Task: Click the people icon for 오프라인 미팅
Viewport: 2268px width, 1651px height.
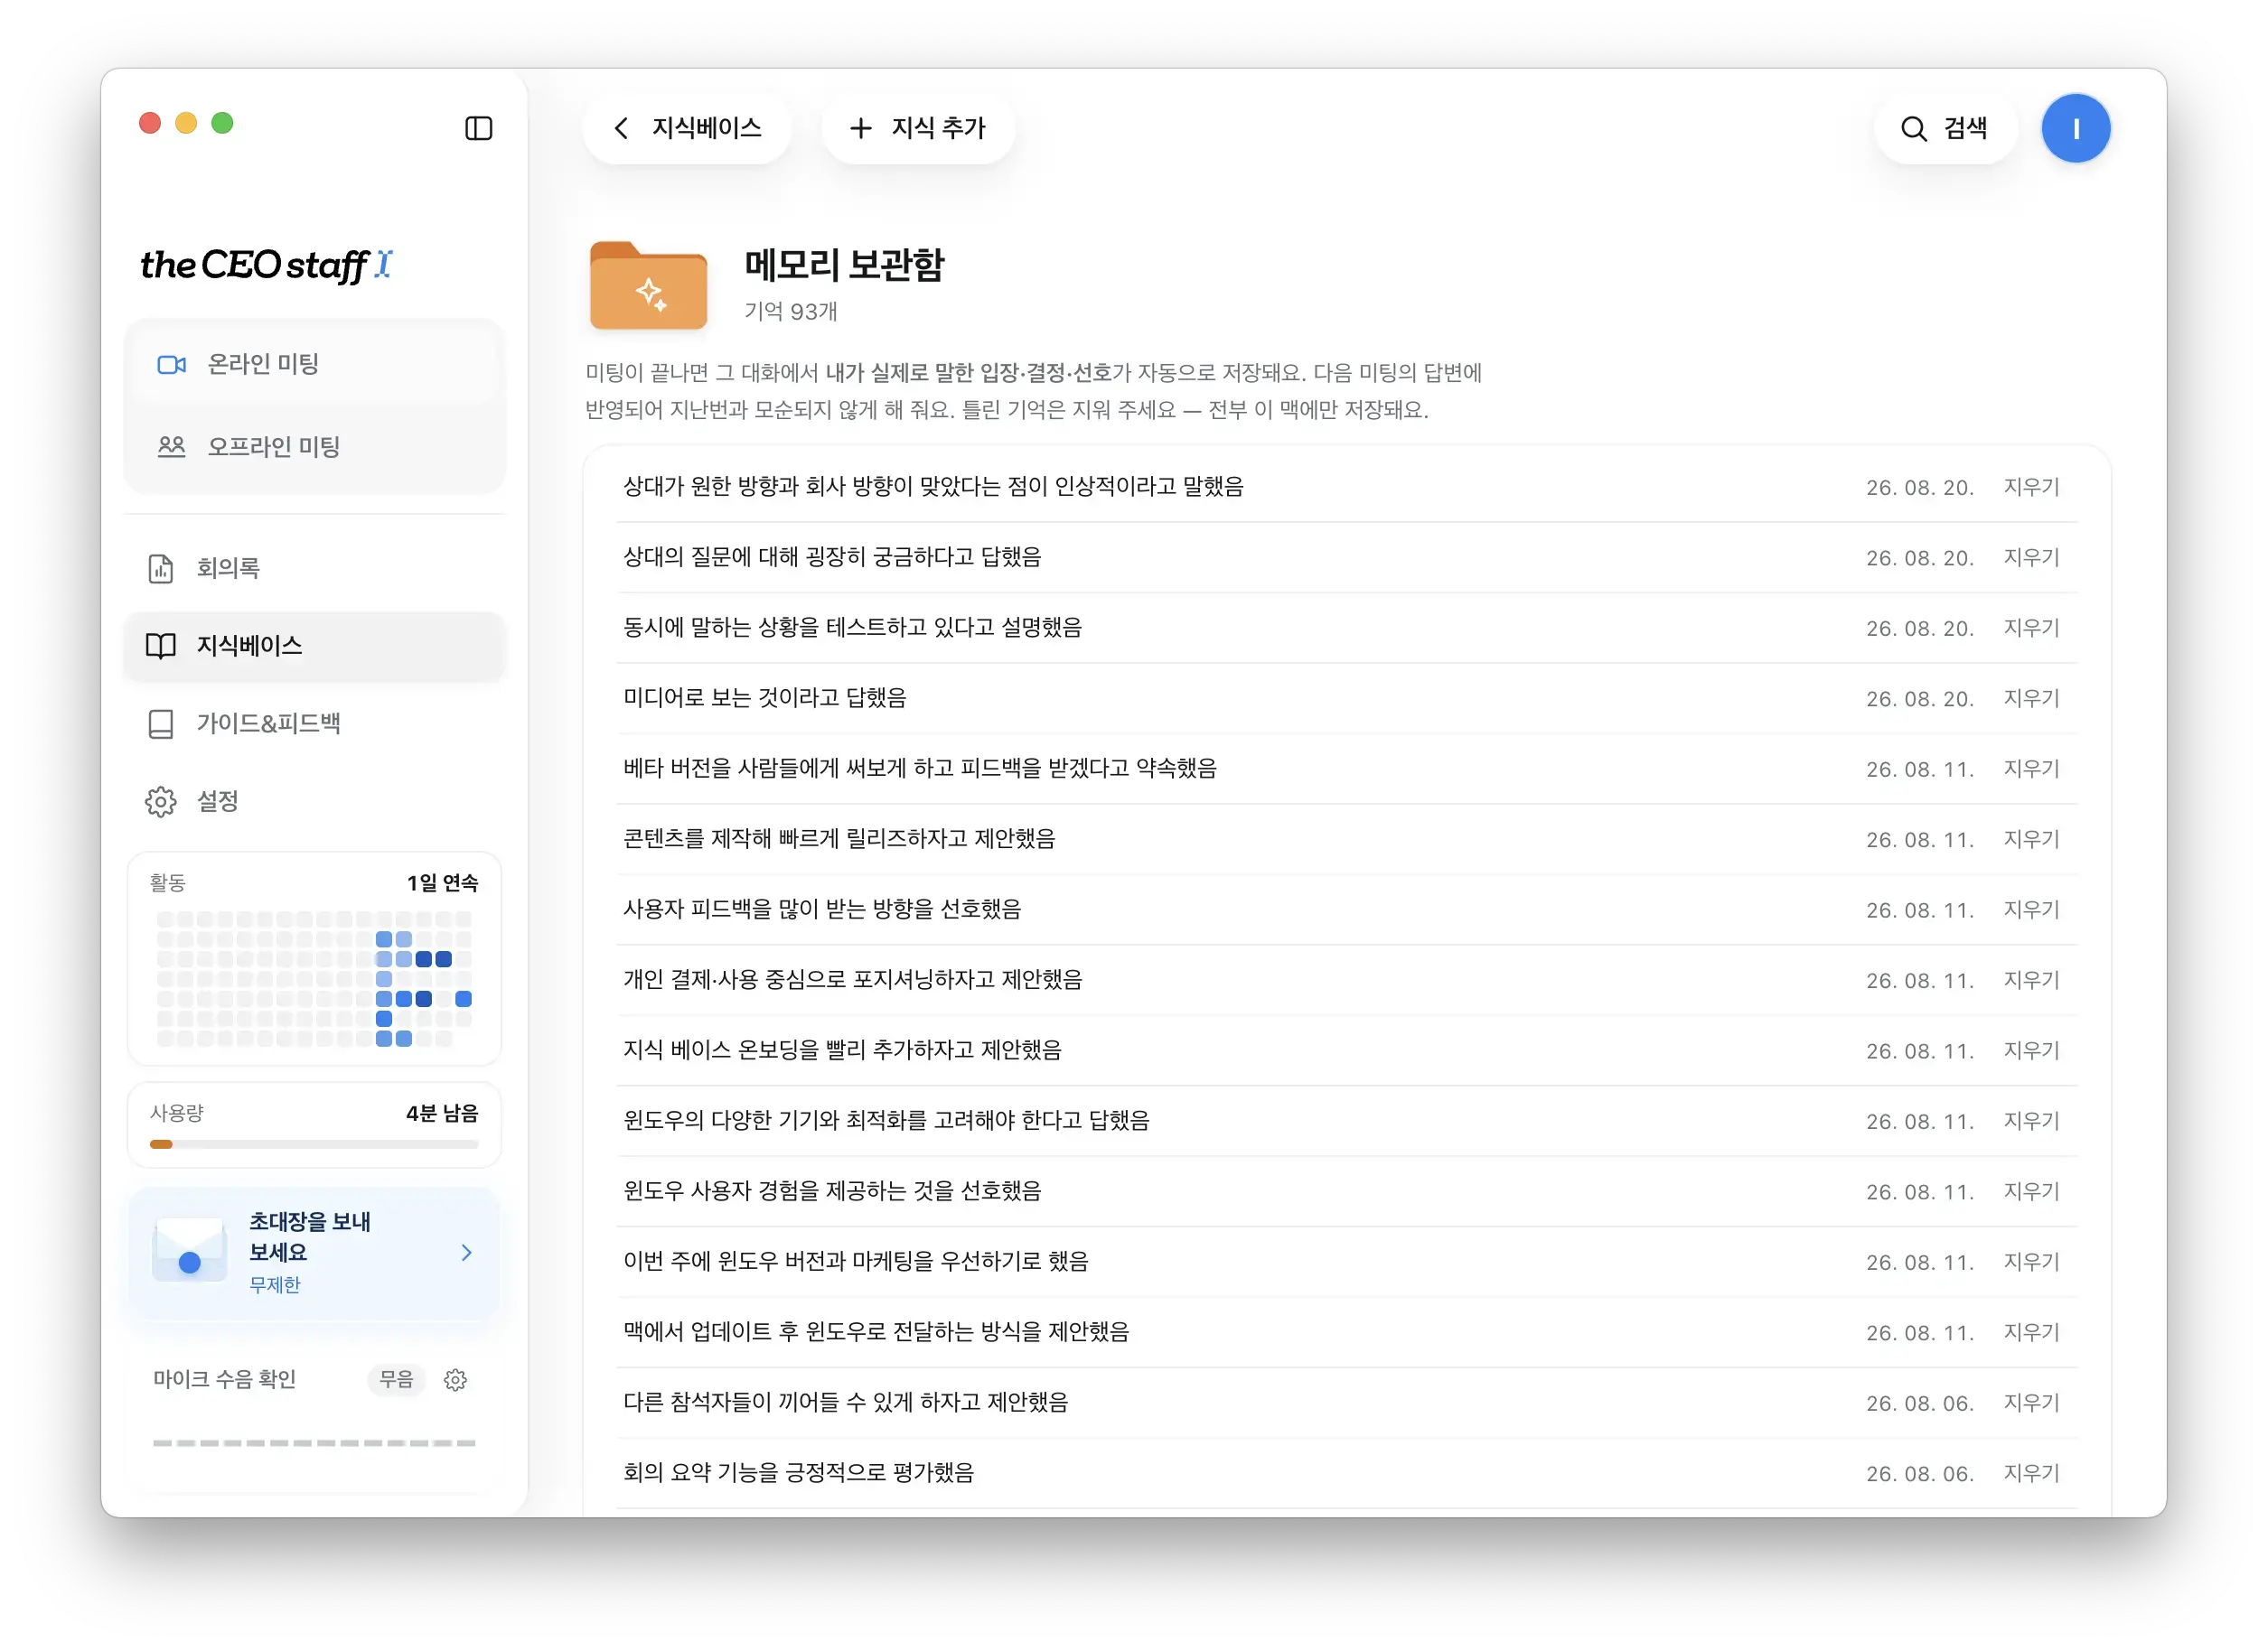Action: (172, 447)
